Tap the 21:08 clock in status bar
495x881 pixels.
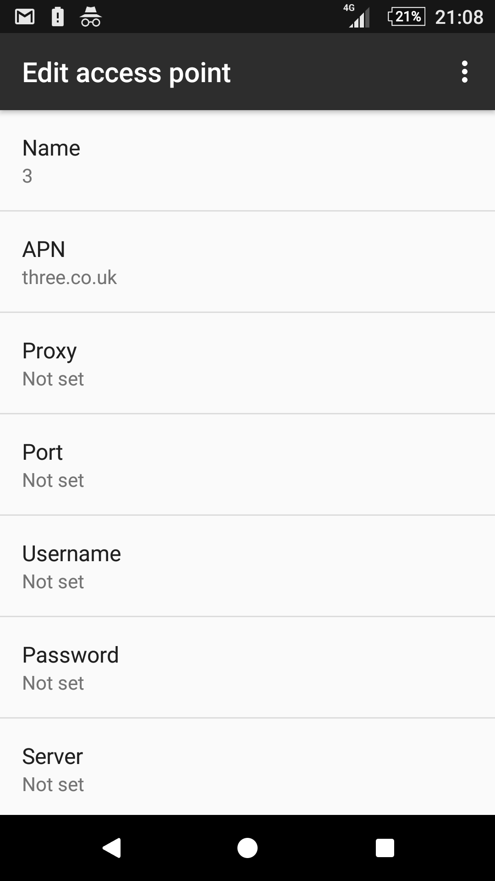459,17
